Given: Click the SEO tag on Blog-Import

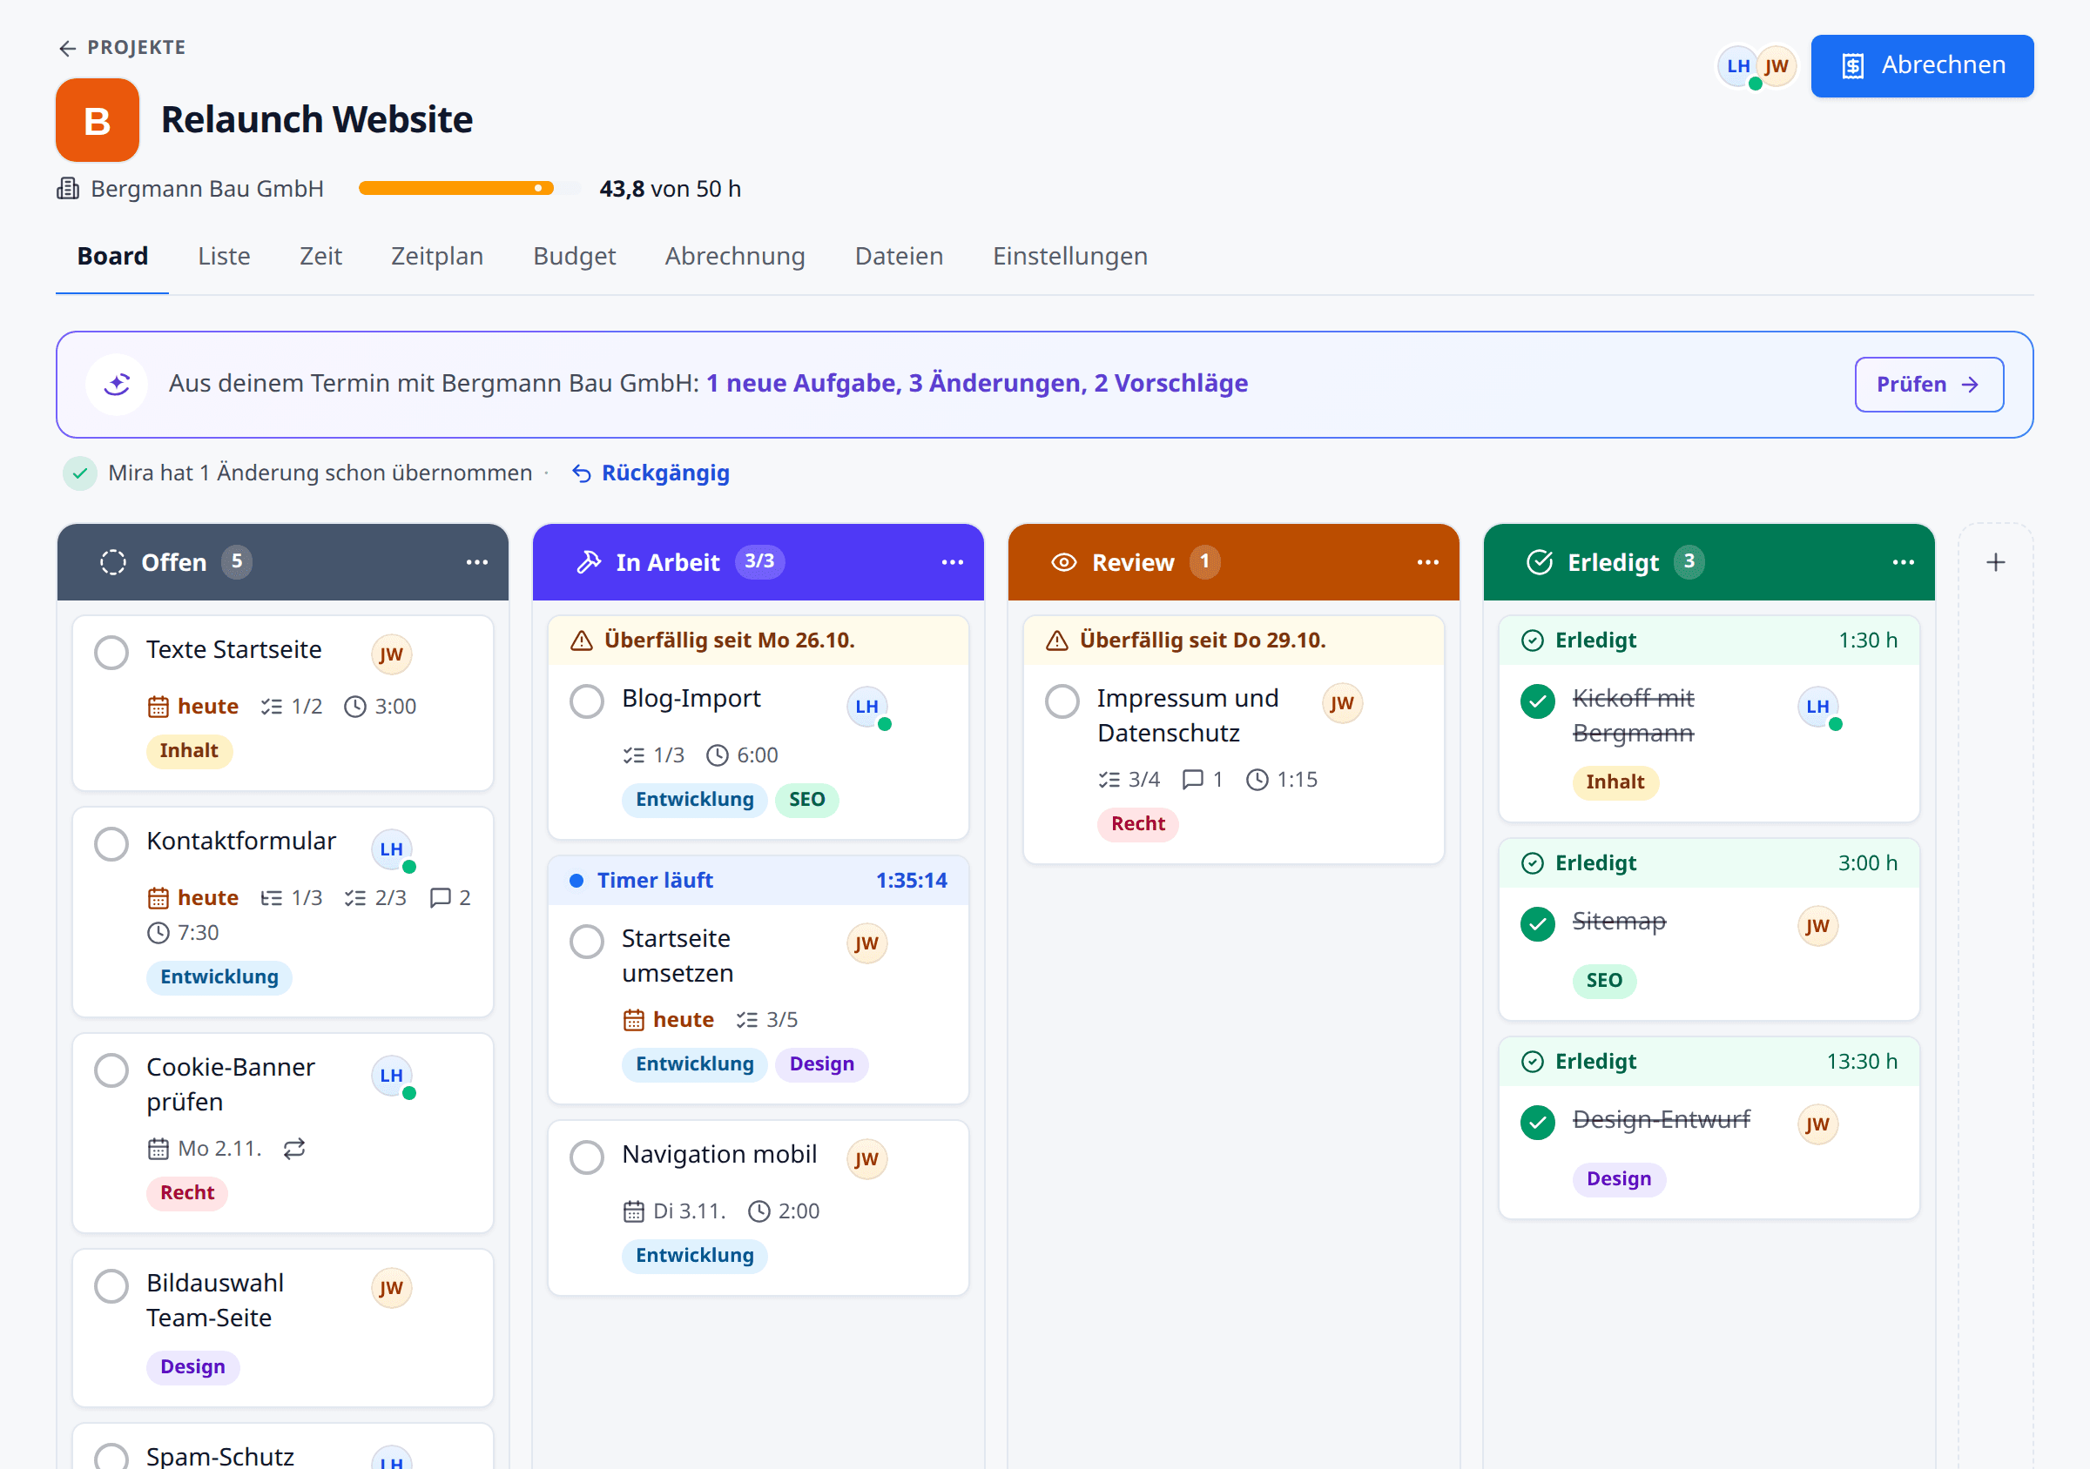Looking at the screenshot, I should [x=806, y=800].
